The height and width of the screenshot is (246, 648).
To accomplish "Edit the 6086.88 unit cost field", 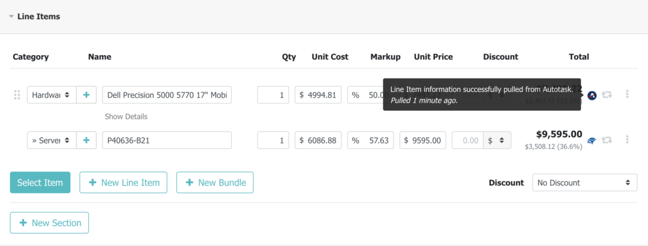I will click(318, 140).
